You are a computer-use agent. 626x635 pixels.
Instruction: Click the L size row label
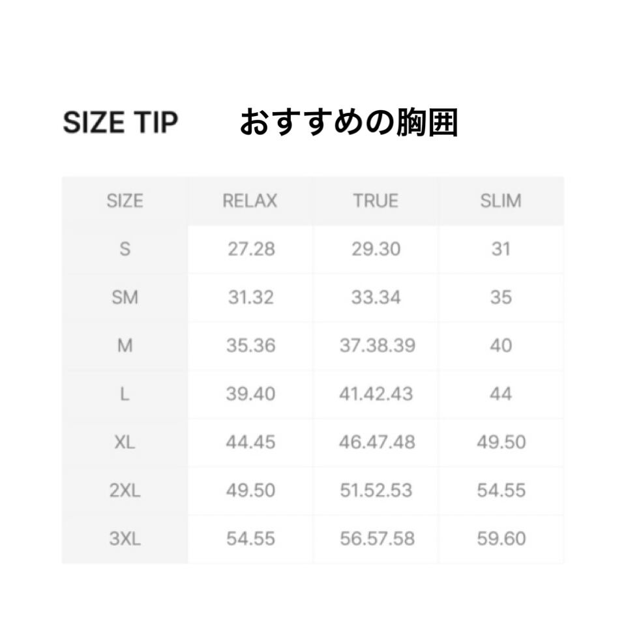(x=125, y=394)
